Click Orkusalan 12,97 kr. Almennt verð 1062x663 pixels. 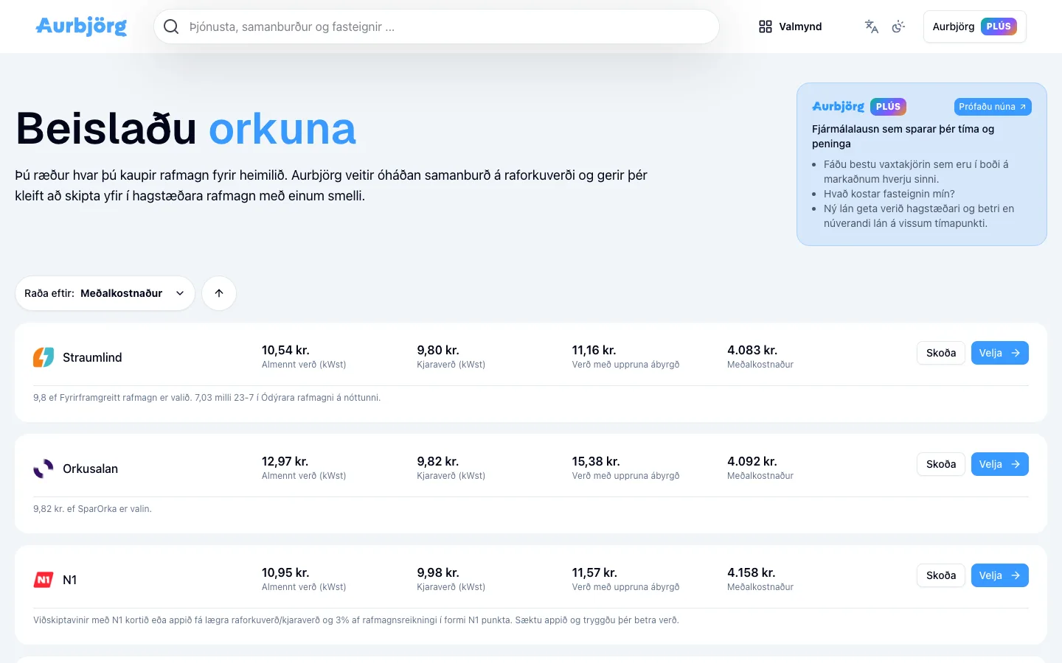tap(304, 468)
